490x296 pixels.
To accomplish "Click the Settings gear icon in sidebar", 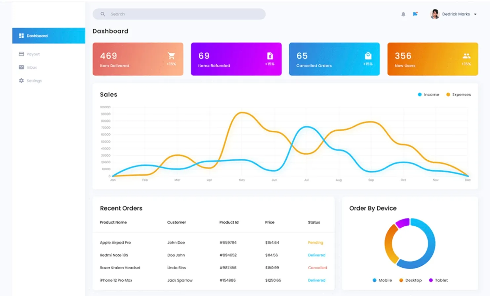I will 21,81.
